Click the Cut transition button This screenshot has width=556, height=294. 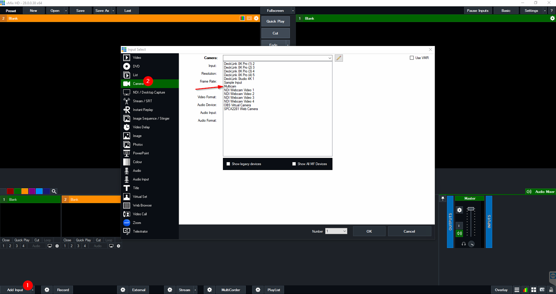tap(275, 33)
